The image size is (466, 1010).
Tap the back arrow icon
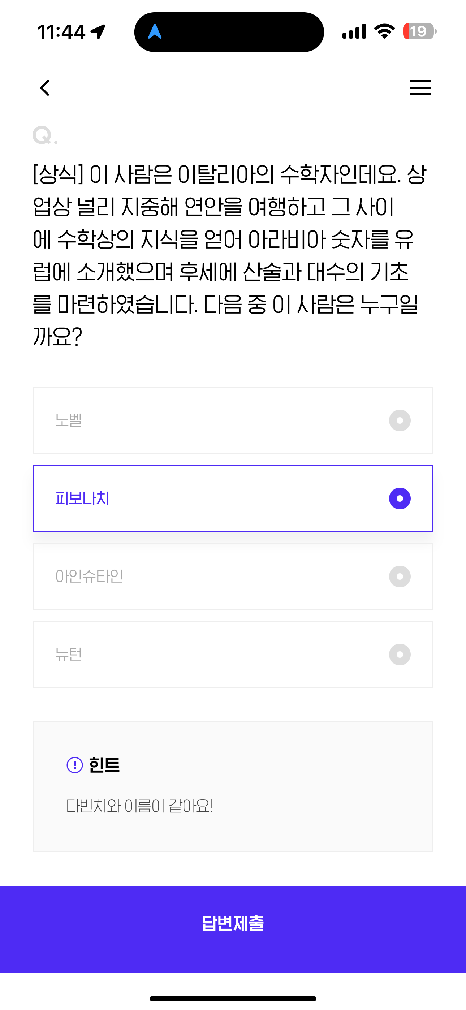45,88
